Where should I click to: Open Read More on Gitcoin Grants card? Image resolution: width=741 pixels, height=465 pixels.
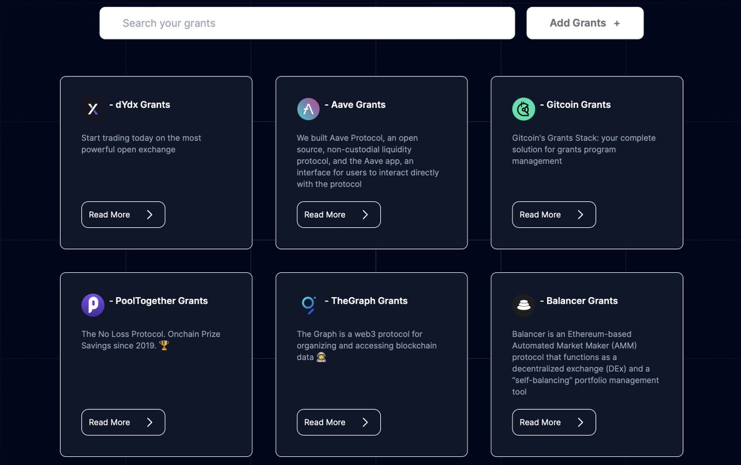554,214
